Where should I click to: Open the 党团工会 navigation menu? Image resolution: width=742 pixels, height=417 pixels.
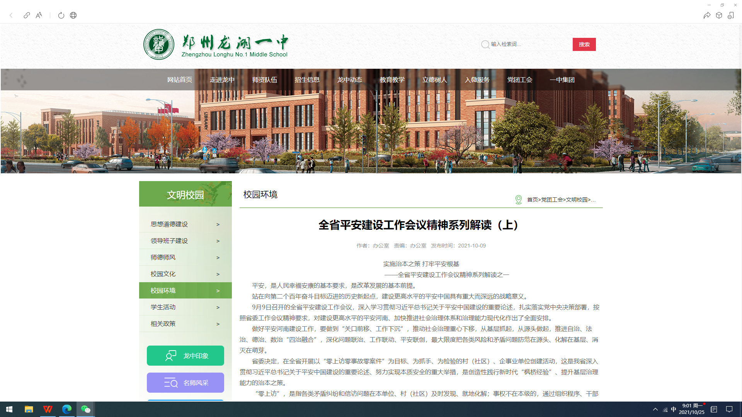519,80
